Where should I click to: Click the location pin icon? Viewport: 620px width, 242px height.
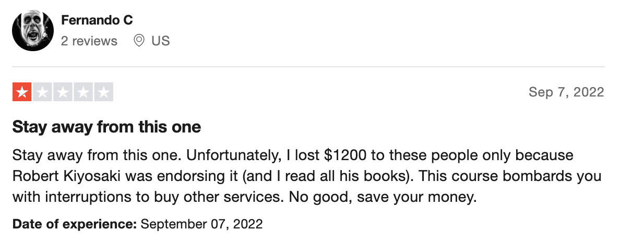click(x=139, y=40)
